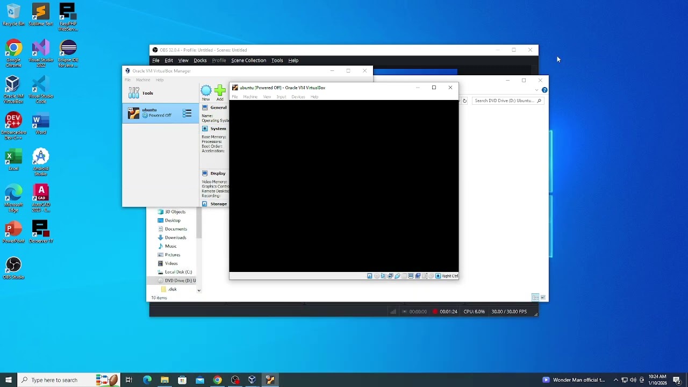Open File menu in VirtualBox Manager
Viewport: 688px width, 387px height.
(x=128, y=80)
